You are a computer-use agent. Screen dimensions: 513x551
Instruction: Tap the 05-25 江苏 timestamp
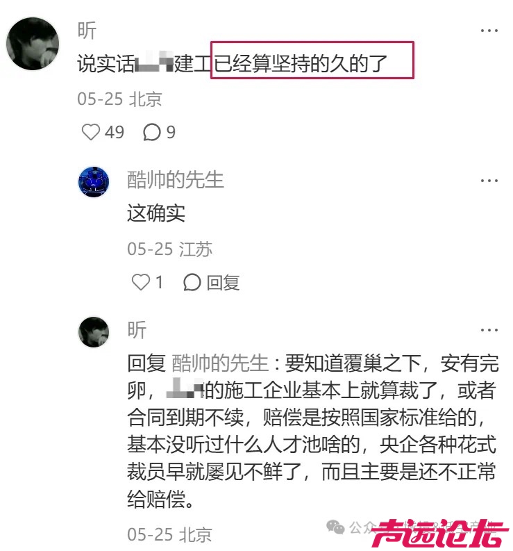click(169, 249)
